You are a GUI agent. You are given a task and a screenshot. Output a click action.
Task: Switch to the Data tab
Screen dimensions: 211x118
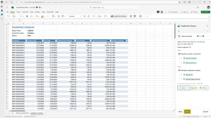click(32, 12)
